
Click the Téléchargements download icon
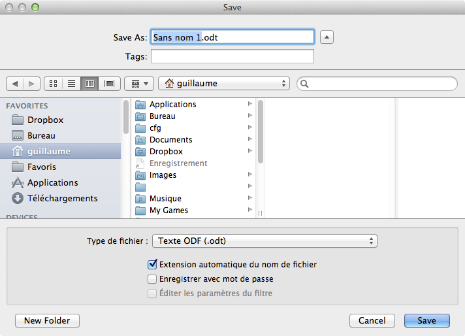(18, 198)
